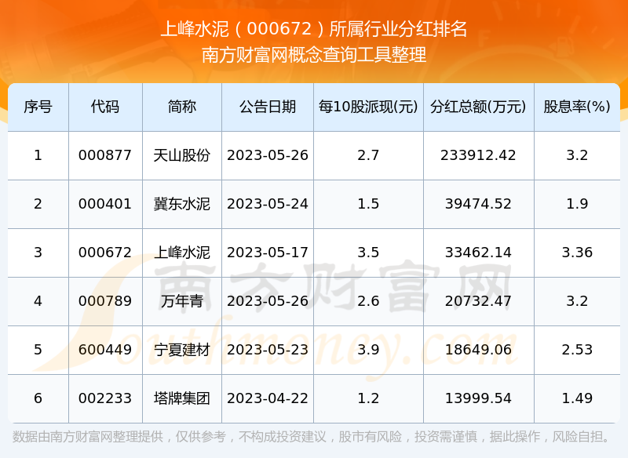628x458 pixels.
Task: Click stock code 000877
Action: pyautogui.click(x=105, y=155)
